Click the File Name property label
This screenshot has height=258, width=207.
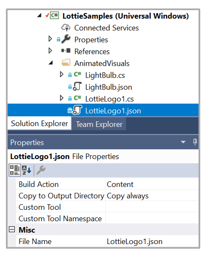click(x=35, y=242)
